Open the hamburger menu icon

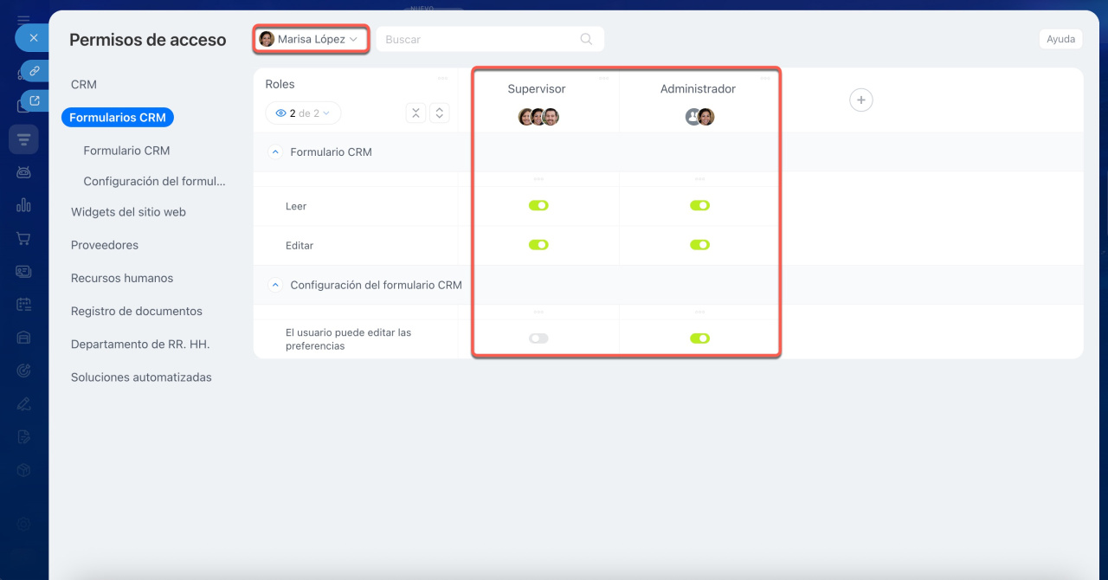[23, 20]
